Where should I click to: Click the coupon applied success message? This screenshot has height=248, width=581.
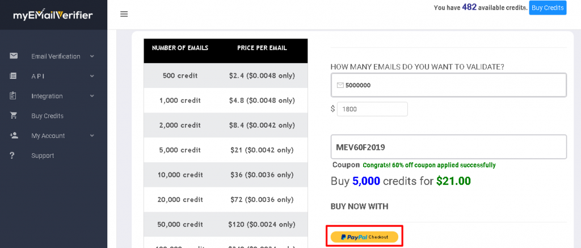429,165
